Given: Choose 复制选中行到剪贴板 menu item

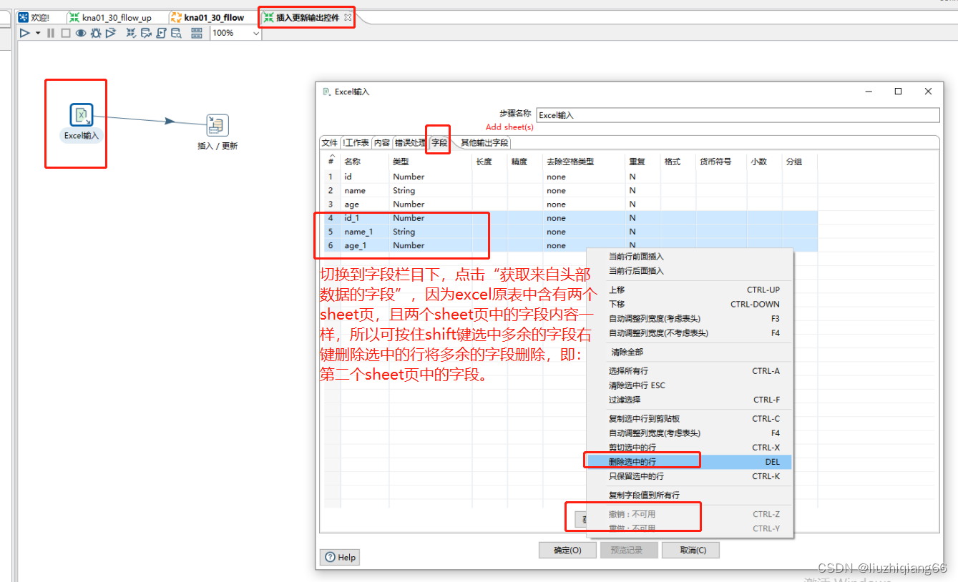Looking at the screenshot, I should click(x=689, y=418).
